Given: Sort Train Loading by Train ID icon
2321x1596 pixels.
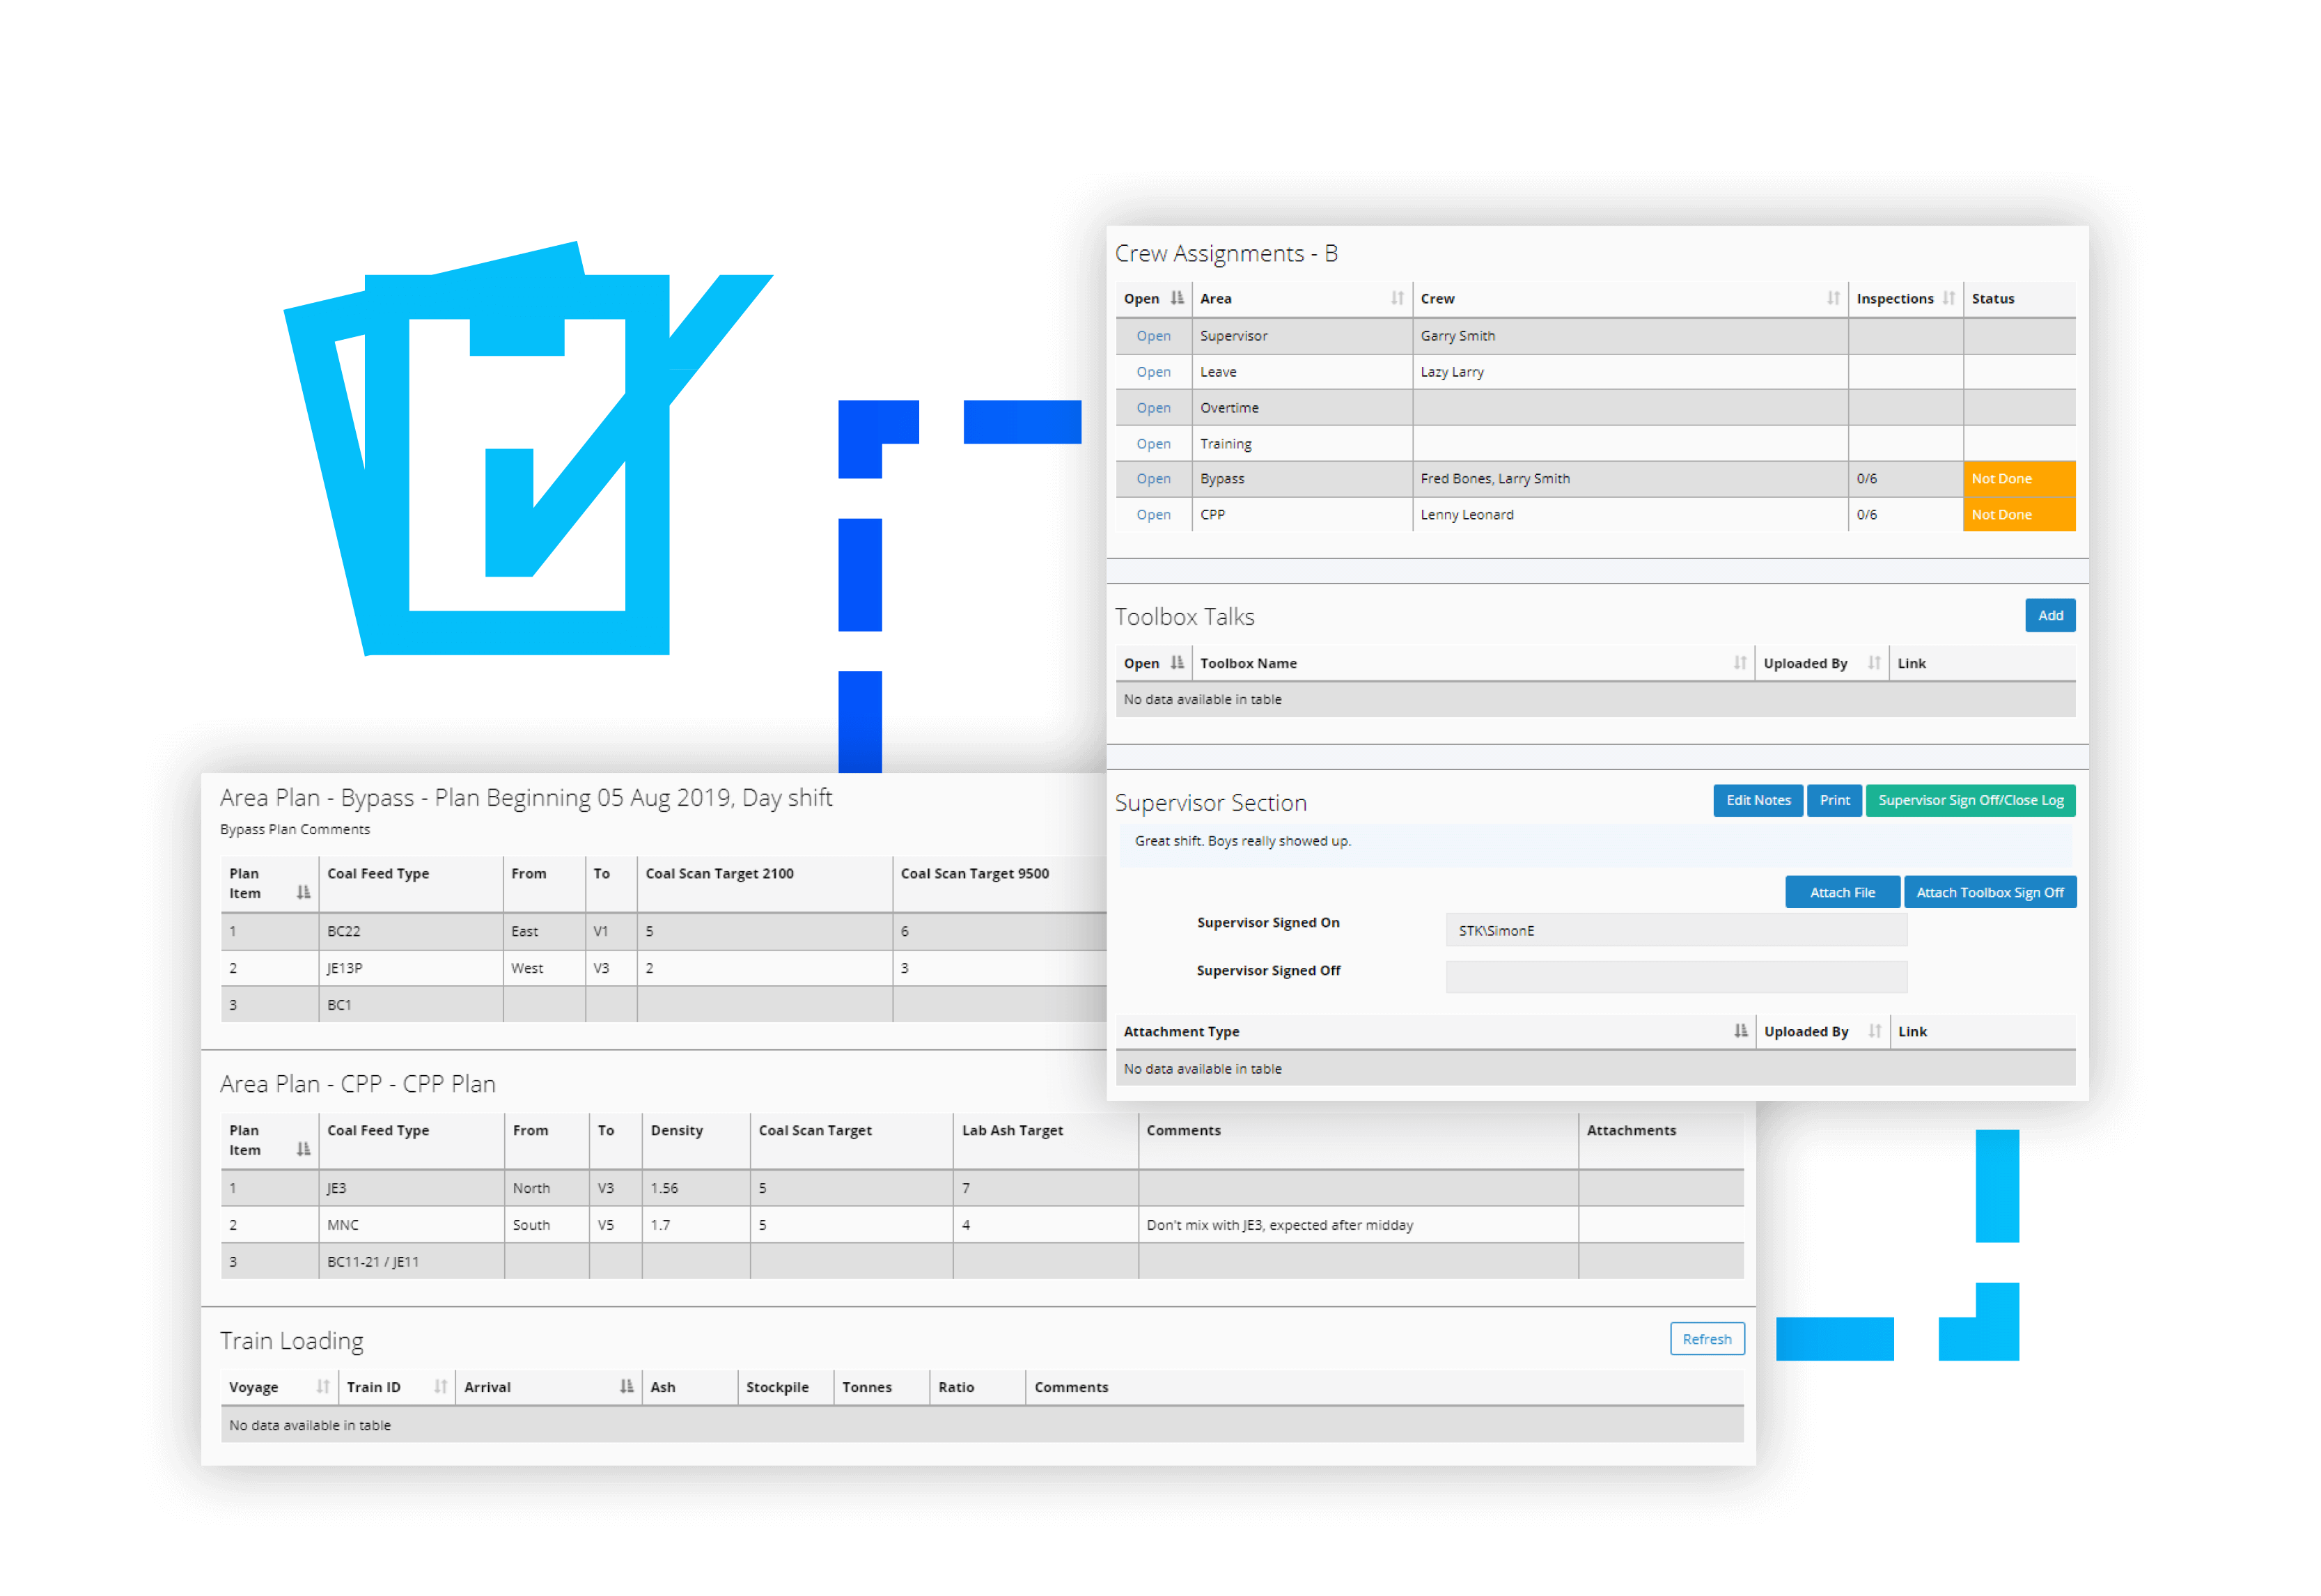Looking at the screenshot, I should 441,1387.
